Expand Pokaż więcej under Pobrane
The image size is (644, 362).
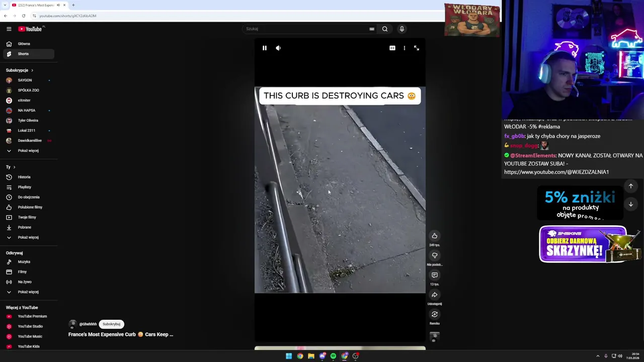pyautogui.click(x=28, y=237)
